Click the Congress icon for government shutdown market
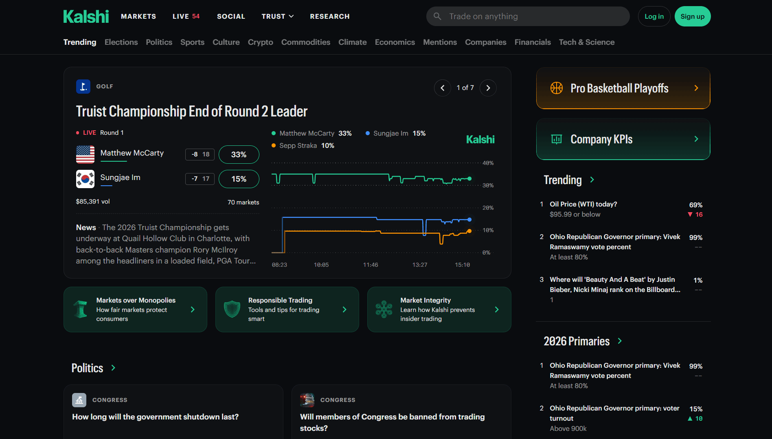 79,400
